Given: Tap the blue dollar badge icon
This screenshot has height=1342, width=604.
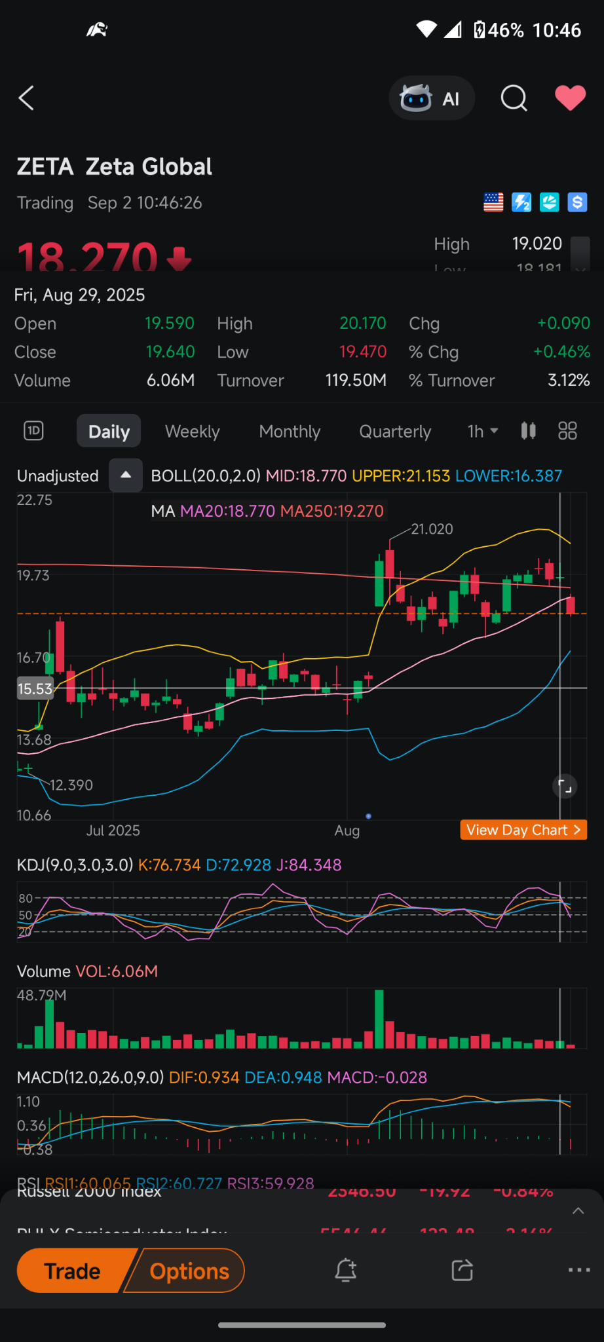Looking at the screenshot, I should click(x=577, y=202).
